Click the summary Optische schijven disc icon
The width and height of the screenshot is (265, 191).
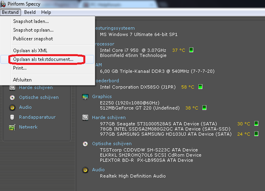coord(85,144)
